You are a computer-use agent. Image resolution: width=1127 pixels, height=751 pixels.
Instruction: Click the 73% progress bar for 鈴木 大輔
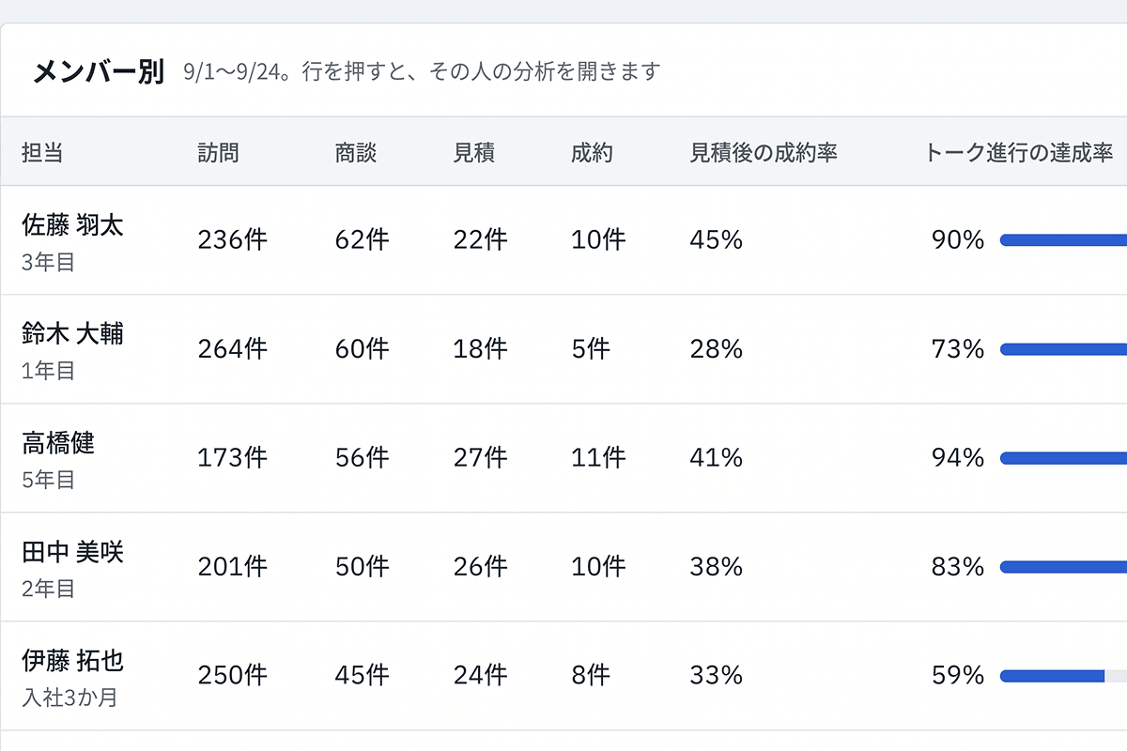coord(1063,349)
